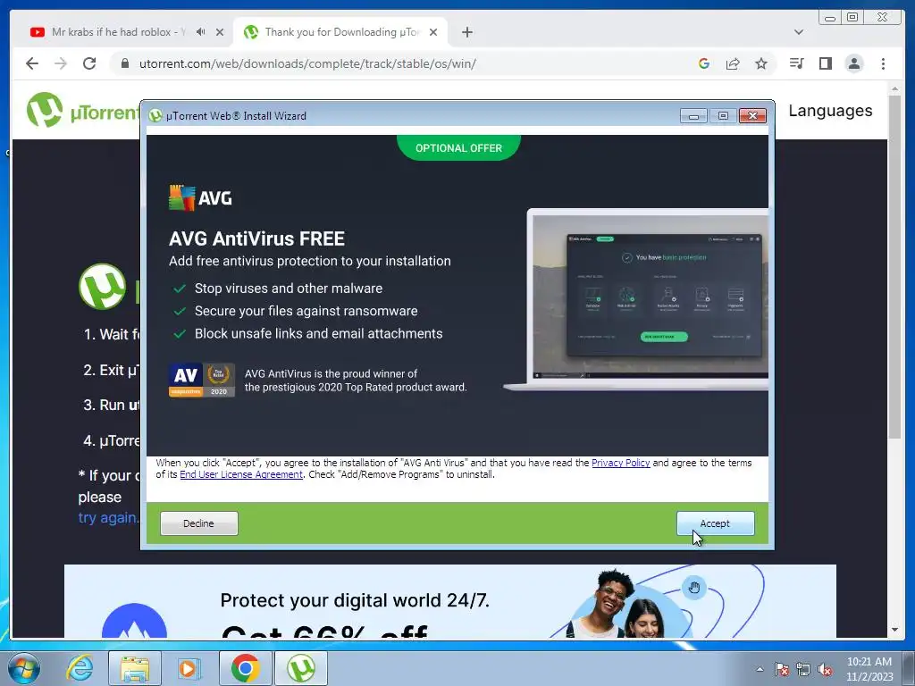The height and width of the screenshot is (686, 915).
Task: Select the Thank you for Downloading µTorrent tab
Action: pos(341,32)
